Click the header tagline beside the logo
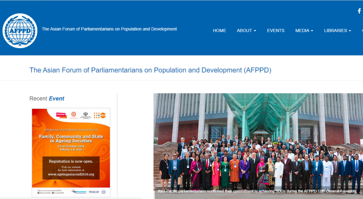This screenshot has height=199, width=363. 109,29
